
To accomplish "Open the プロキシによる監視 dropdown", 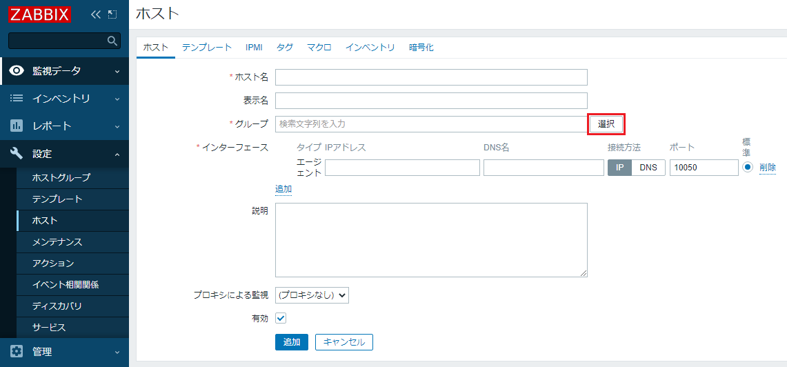I will tap(312, 295).
